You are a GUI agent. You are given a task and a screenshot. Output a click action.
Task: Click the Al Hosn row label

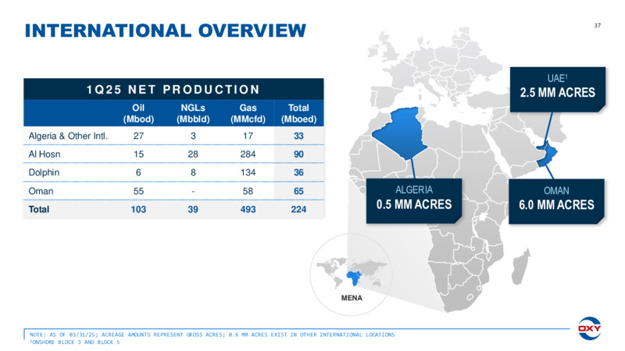pos(45,154)
